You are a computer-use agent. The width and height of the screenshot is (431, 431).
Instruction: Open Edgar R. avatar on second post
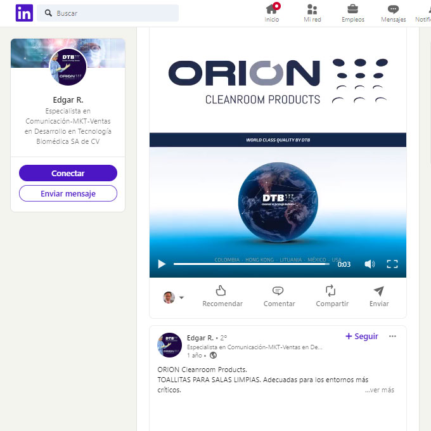[169, 345]
